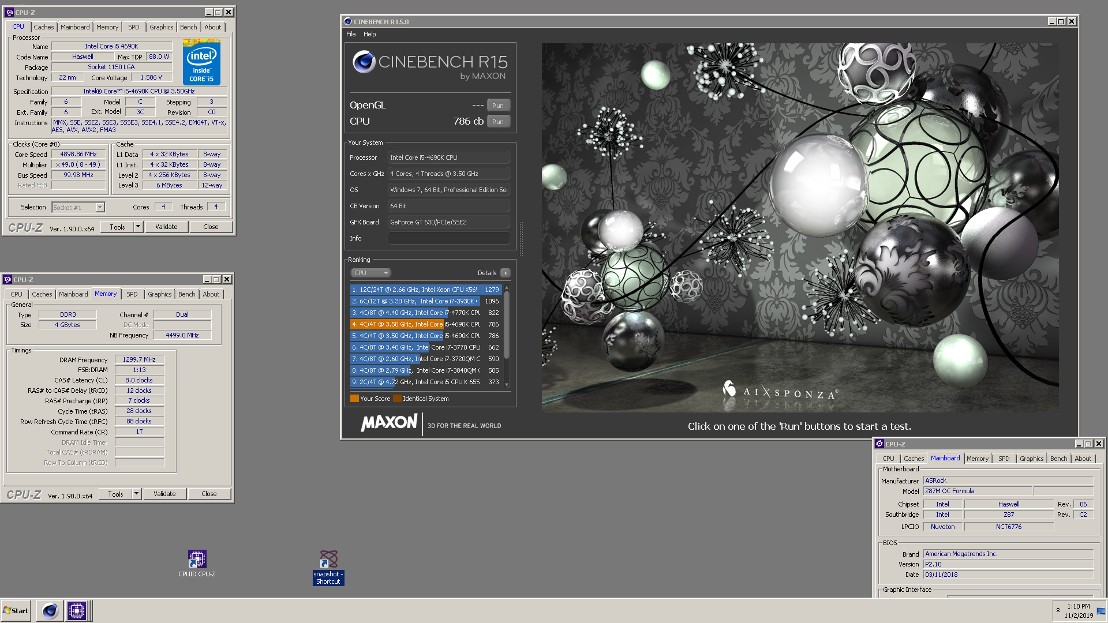The image size is (1108, 623).
Task: Switch to Caches tab in top CPU-Z window
Action: pos(43,27)
